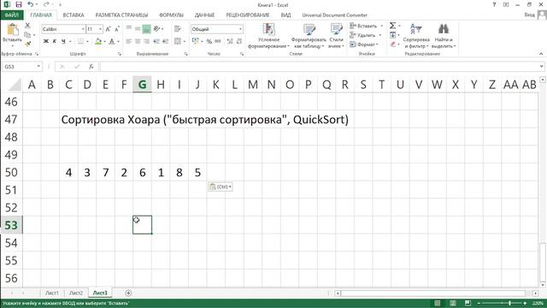Screen dimensions: 547x308
Task: Click the cell borders icon
Action: pyautogui.click(x=80, y=41)
